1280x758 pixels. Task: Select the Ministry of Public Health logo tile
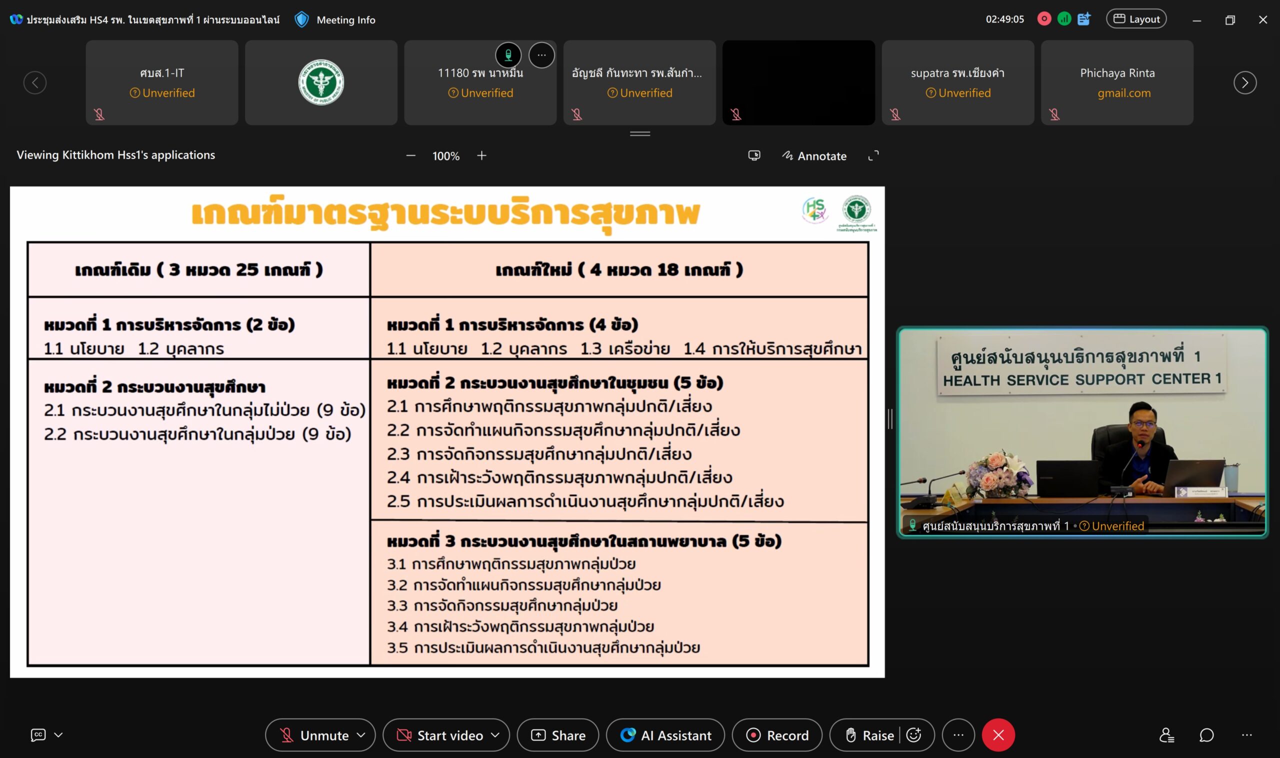tap(321, 82)
